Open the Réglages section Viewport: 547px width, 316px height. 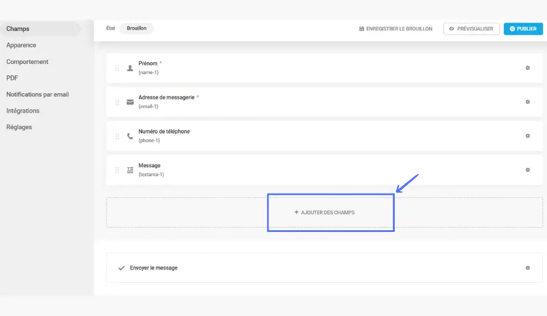[19, 127]
